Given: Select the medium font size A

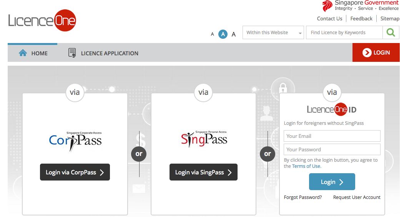Looking at the screenshot, I should pyautogui.click(x=223, y=34).
